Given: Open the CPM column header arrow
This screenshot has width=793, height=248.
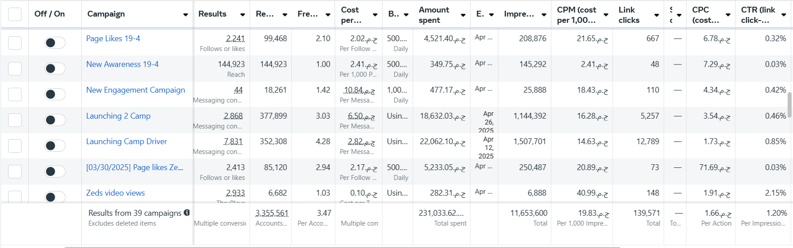Looking at the screenshot, I should tap(606, 15).
